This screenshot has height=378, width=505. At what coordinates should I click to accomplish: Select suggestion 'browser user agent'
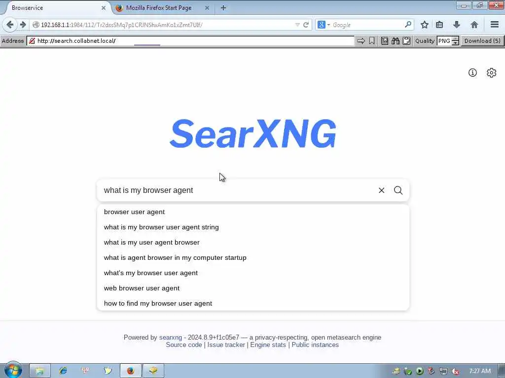click(253, 212)
